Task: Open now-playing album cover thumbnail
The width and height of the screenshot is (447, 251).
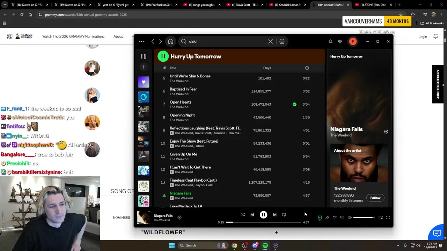Action: click(144, 218)
